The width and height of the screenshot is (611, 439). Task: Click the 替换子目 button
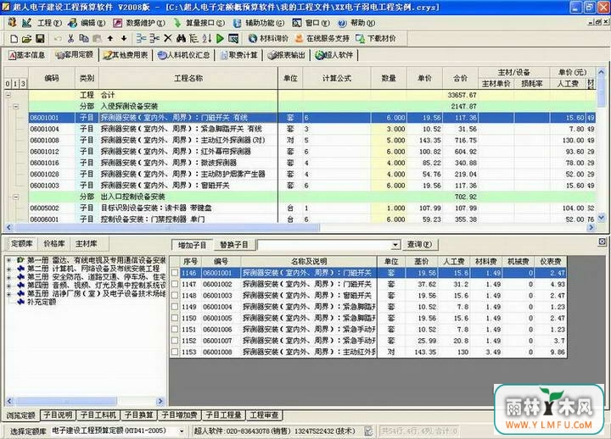coord(234,245)
